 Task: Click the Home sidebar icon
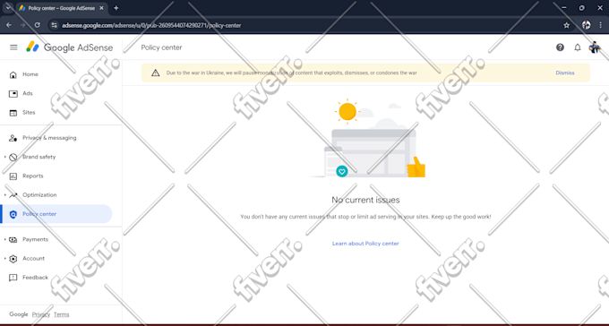coord(13,74)
